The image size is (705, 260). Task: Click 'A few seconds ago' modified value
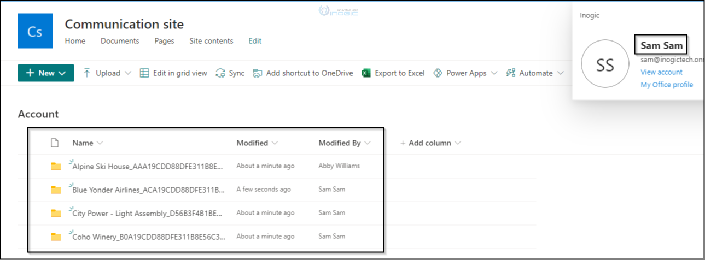click(x=264, y=189)
